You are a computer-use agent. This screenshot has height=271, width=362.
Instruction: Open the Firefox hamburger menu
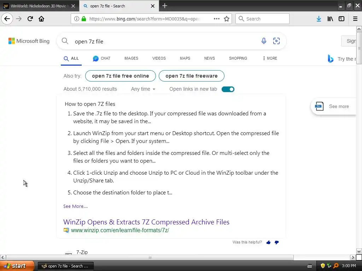[x=355, y=19]
